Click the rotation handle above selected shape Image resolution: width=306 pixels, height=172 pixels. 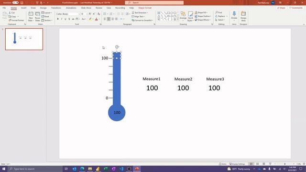pyautogui.click(x=117, y=47)
